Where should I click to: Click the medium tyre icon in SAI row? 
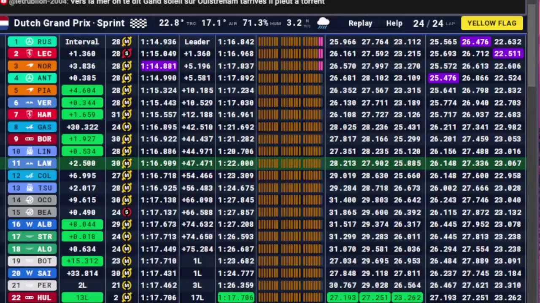click(127, 273)
